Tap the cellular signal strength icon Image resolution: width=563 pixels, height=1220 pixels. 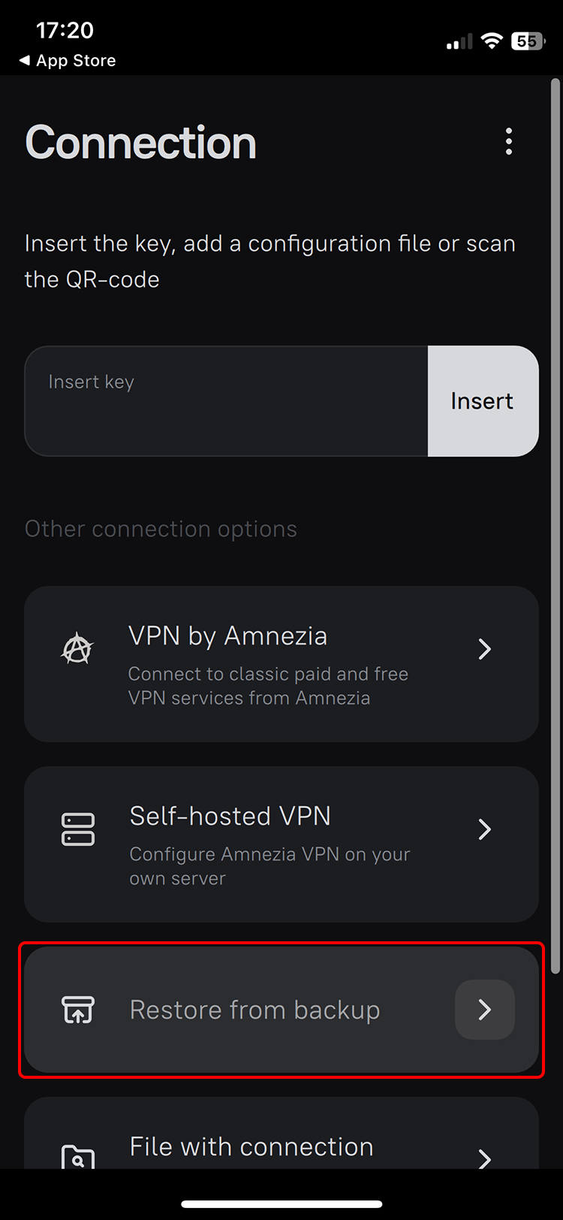[x=459, y=42]
